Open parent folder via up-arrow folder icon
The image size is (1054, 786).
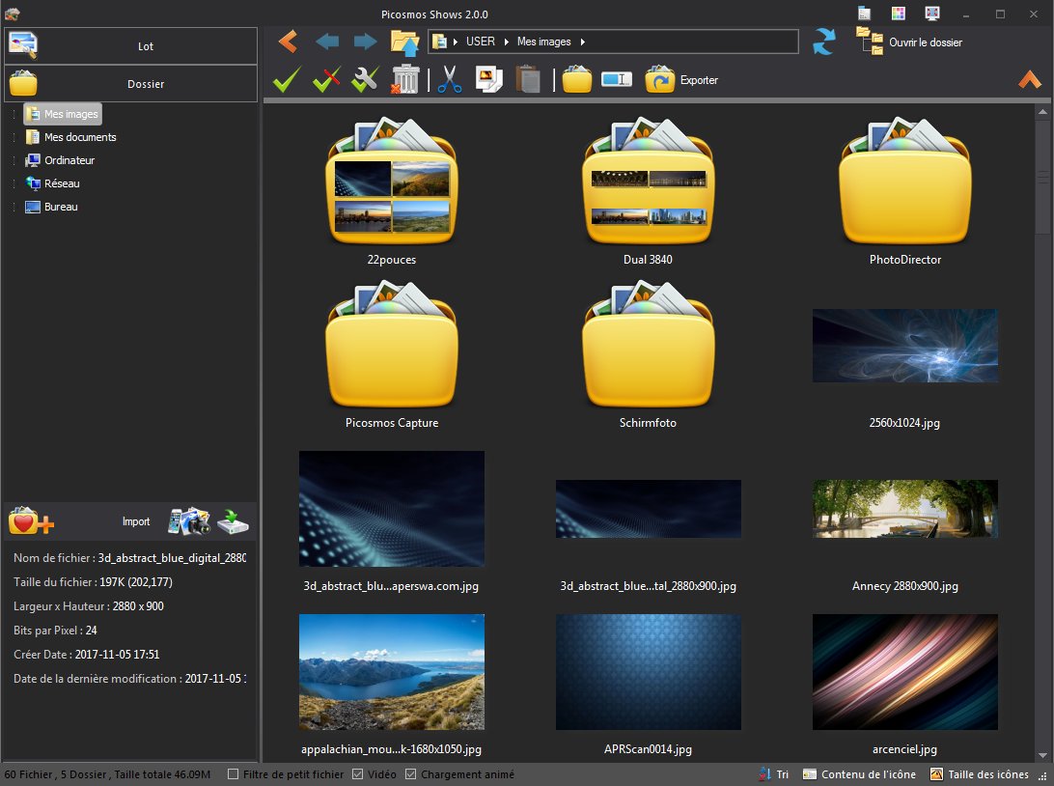(x=404, y=42)
